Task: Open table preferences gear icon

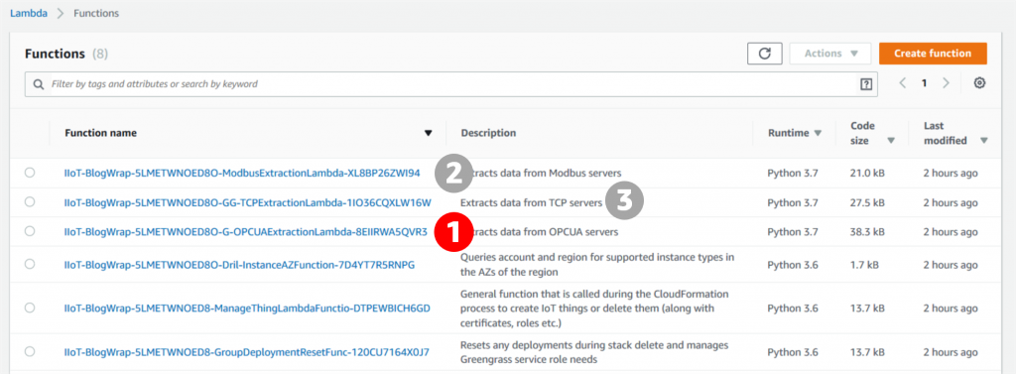Action: (x=979, y=83)
